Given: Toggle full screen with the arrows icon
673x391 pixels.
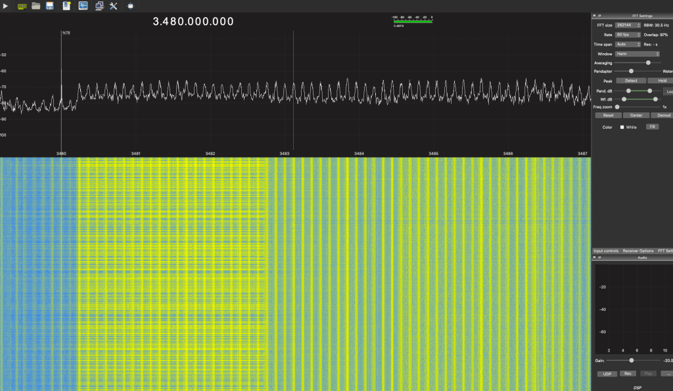Looking at the screenshot, I should (130, 6).
